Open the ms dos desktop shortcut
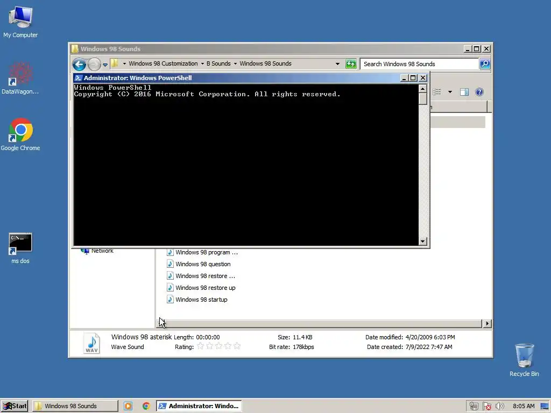Viewport: 551px width, 413px height. pos(20,248)
